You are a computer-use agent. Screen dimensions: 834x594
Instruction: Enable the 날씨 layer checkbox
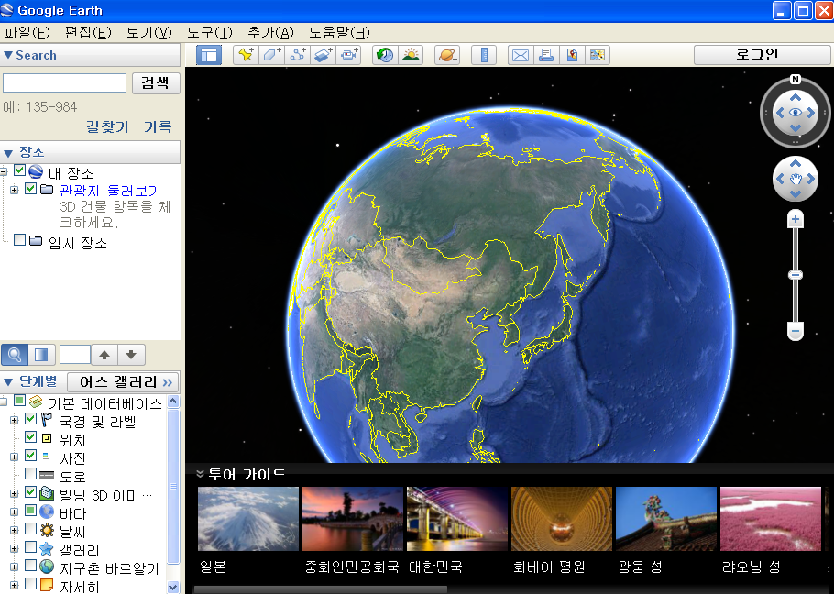coord(31,529)
